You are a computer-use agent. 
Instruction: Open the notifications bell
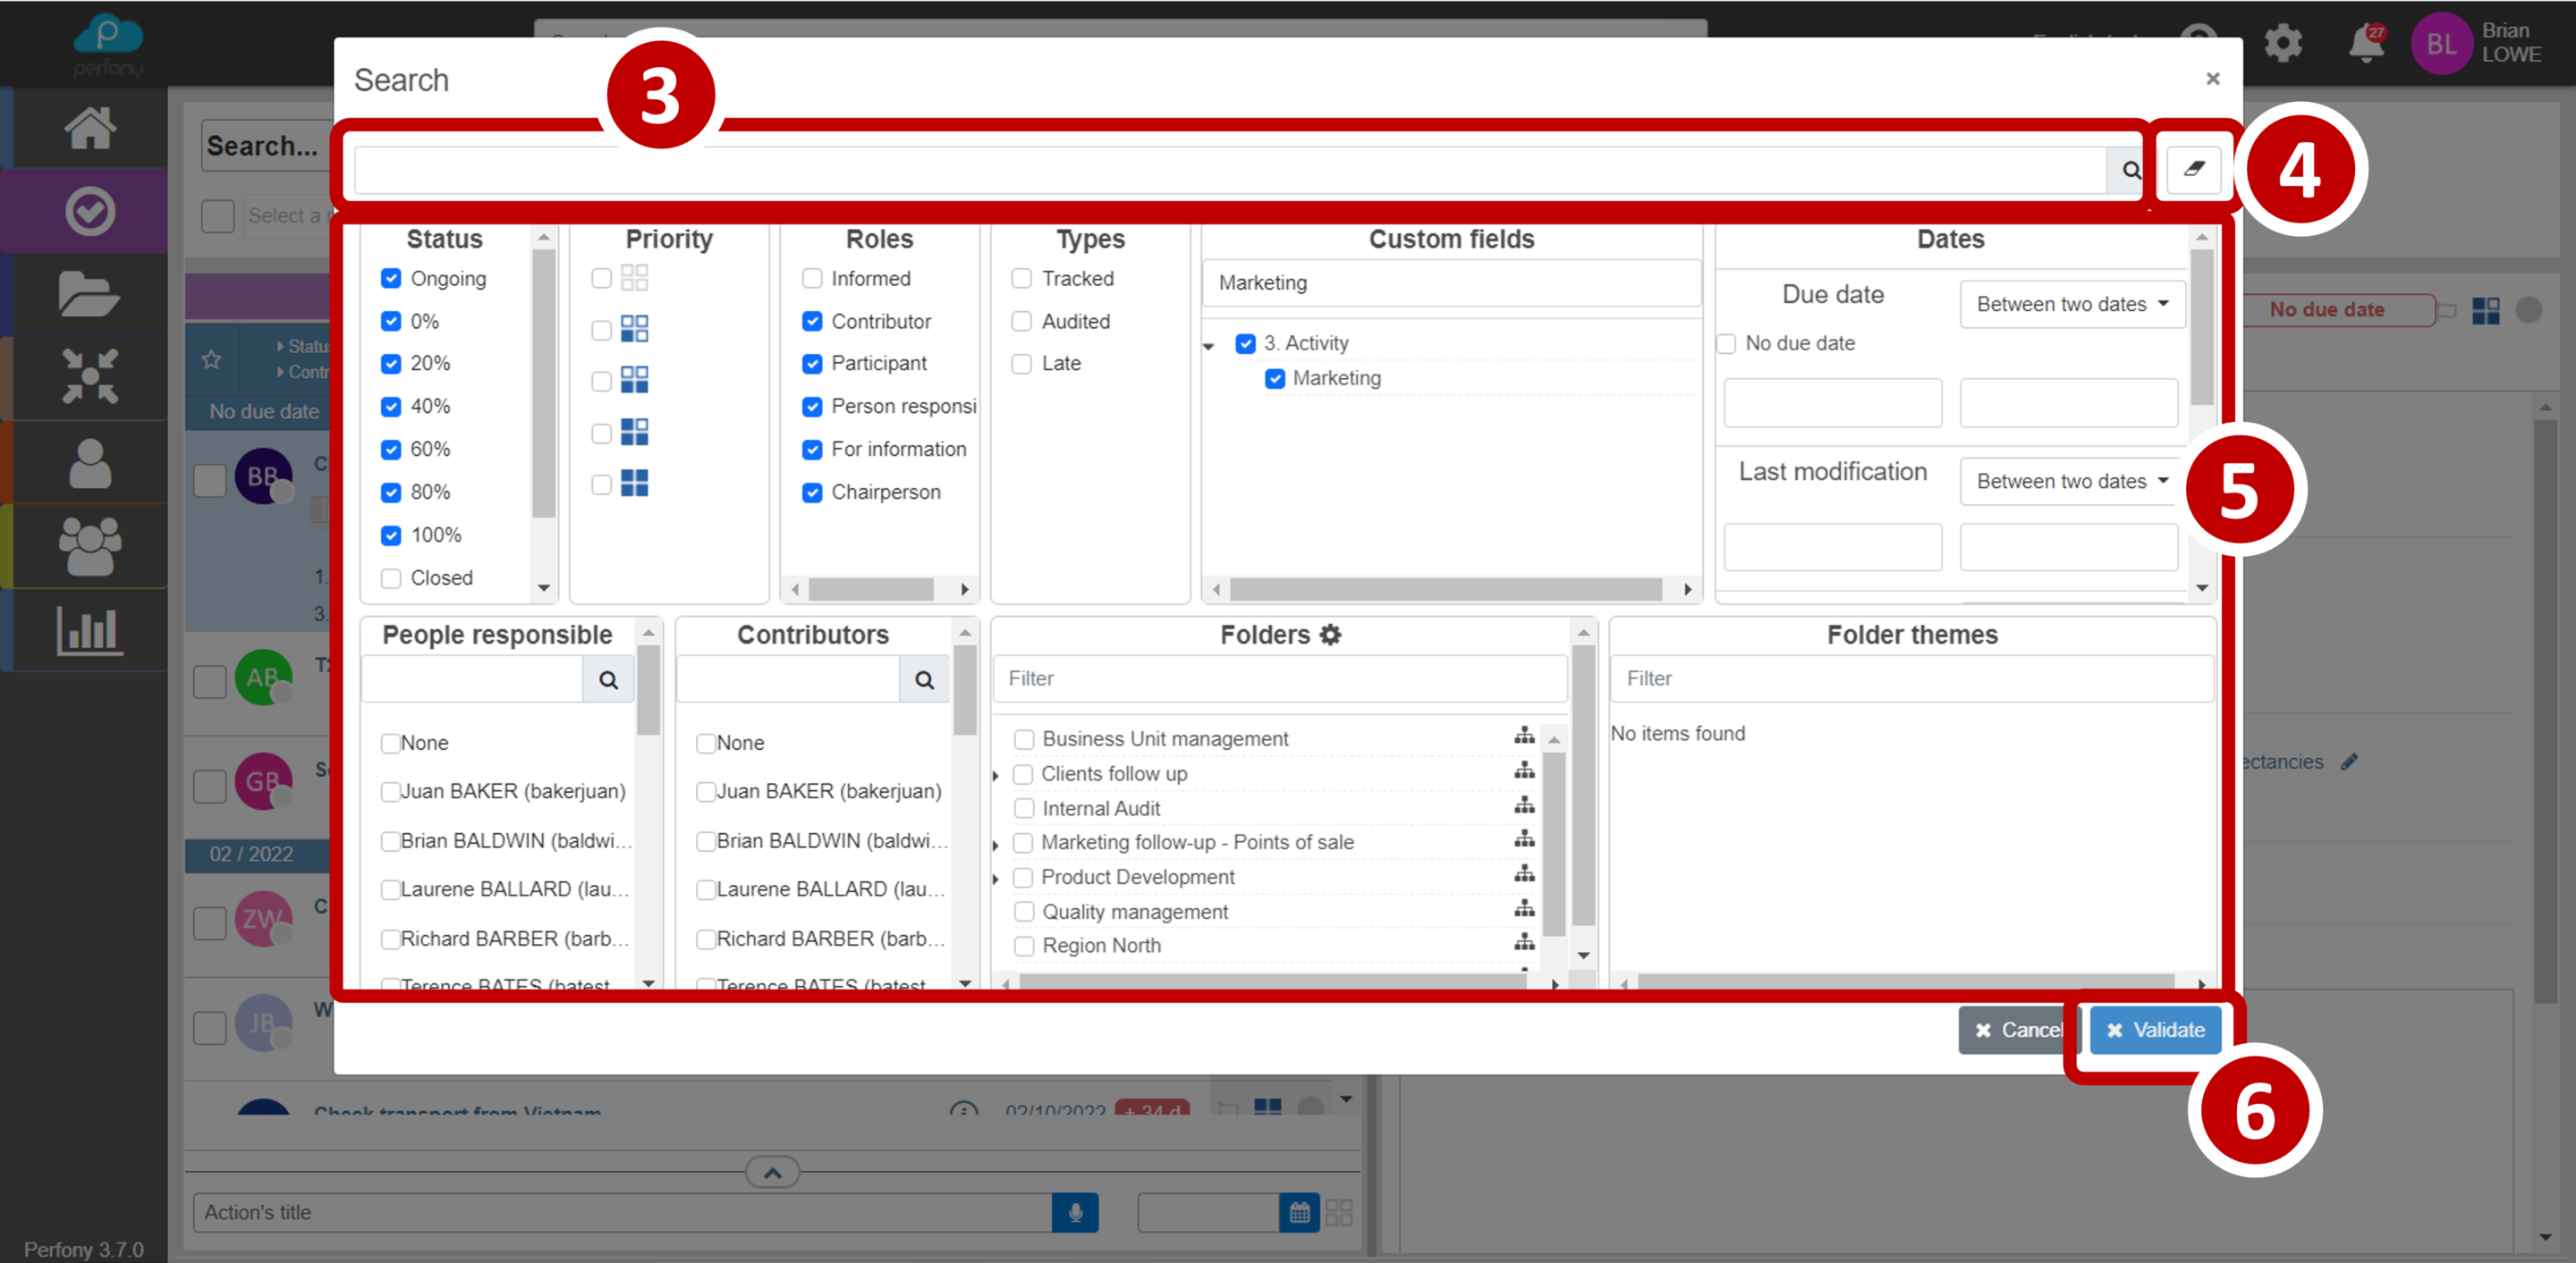click(x=2365, y=45)
